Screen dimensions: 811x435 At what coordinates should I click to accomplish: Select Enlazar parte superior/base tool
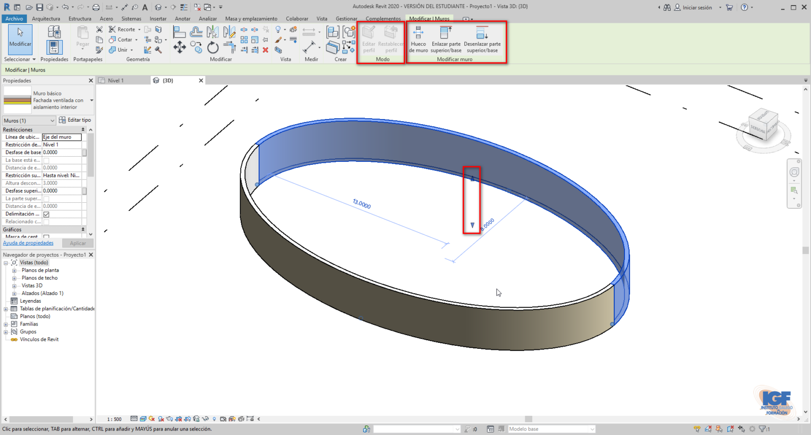pyautogui.click(x=446, y=39)
